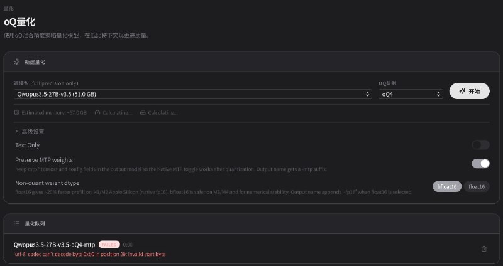Select float16 as non-quant weight dtype
This screenshot has height=266, width=503.
click(x=477, y=186)
